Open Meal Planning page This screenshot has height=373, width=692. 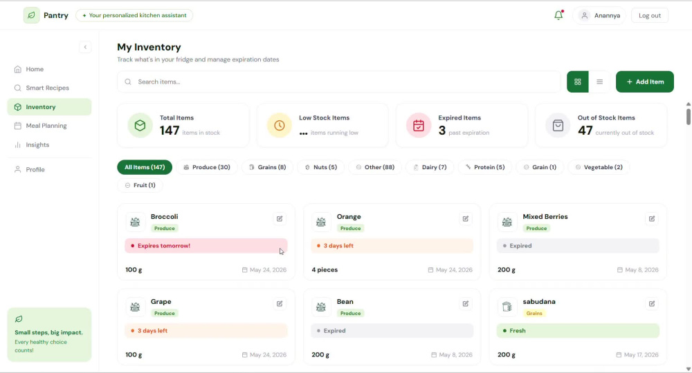tap(49, 126)
